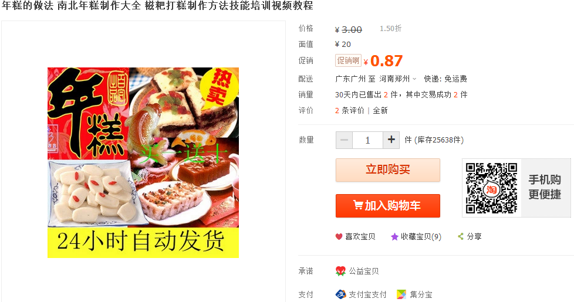Click the red heart 喜欢宝贝 icon

coord(339,237)
